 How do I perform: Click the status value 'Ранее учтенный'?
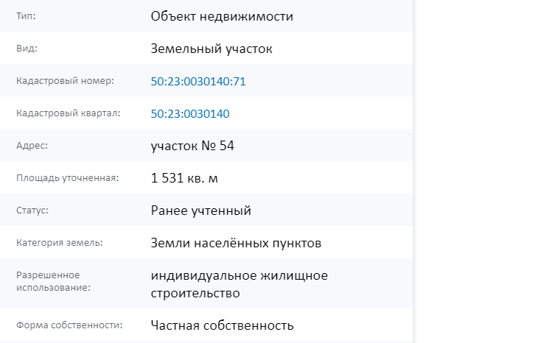pyautogui.click(x=200, y=211)
